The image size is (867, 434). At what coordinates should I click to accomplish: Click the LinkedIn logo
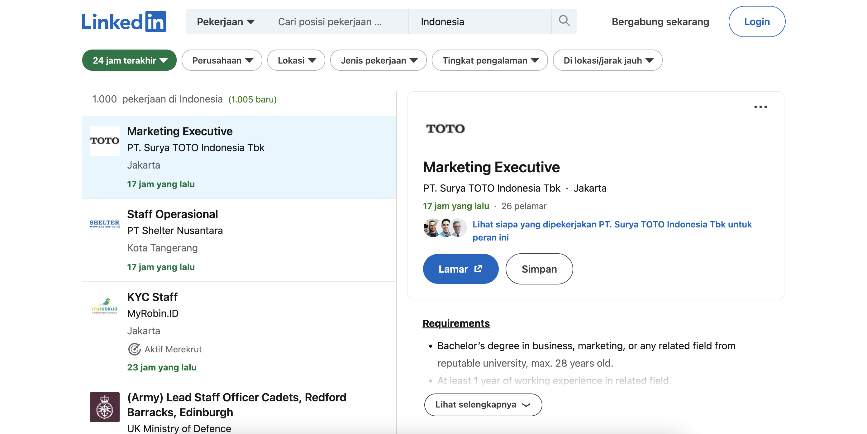click(x=124, y=21)
